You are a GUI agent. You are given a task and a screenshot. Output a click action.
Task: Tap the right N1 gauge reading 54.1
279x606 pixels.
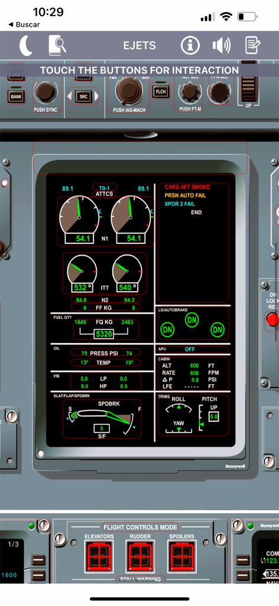pos(131,220)
